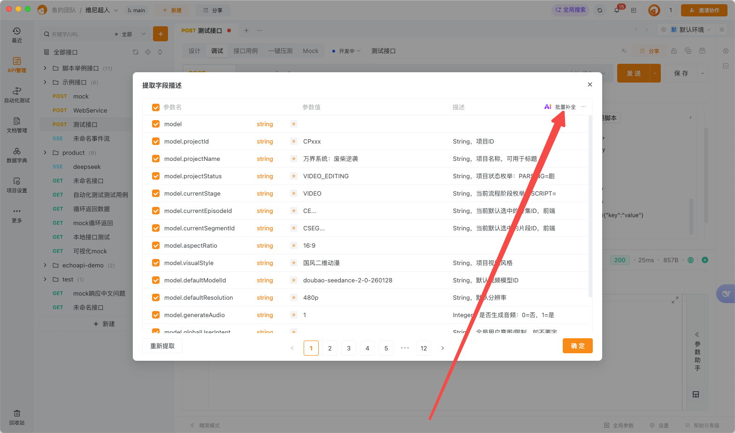The height and width of the screenshot is (433, 735).
Task: Go to page 3 of fields
Action: (349, 348)
